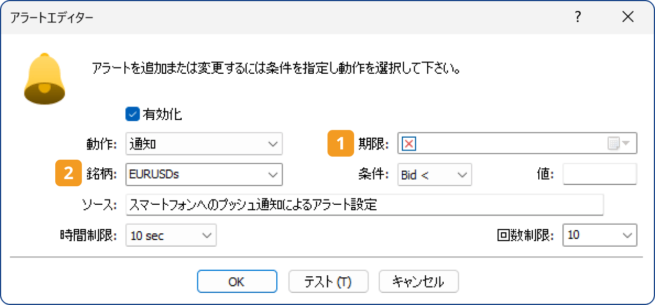Click the キャンセル button

pos(418,281)
